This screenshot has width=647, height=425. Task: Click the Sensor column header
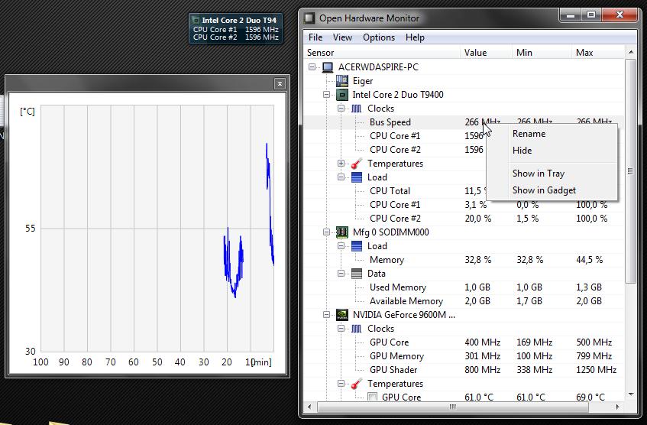tap(382, 53)
